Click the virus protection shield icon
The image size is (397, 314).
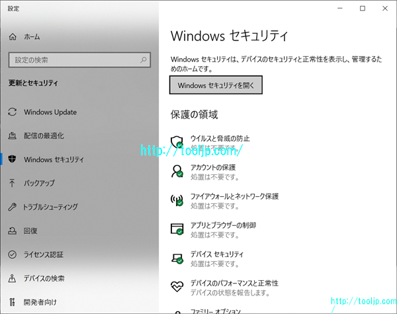point(177,142)
